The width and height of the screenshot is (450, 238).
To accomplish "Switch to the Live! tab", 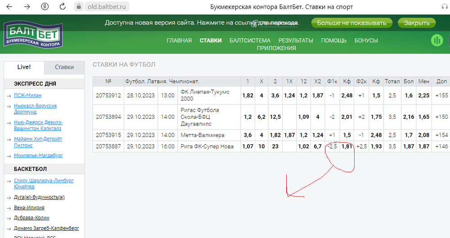I will point(24,67).
